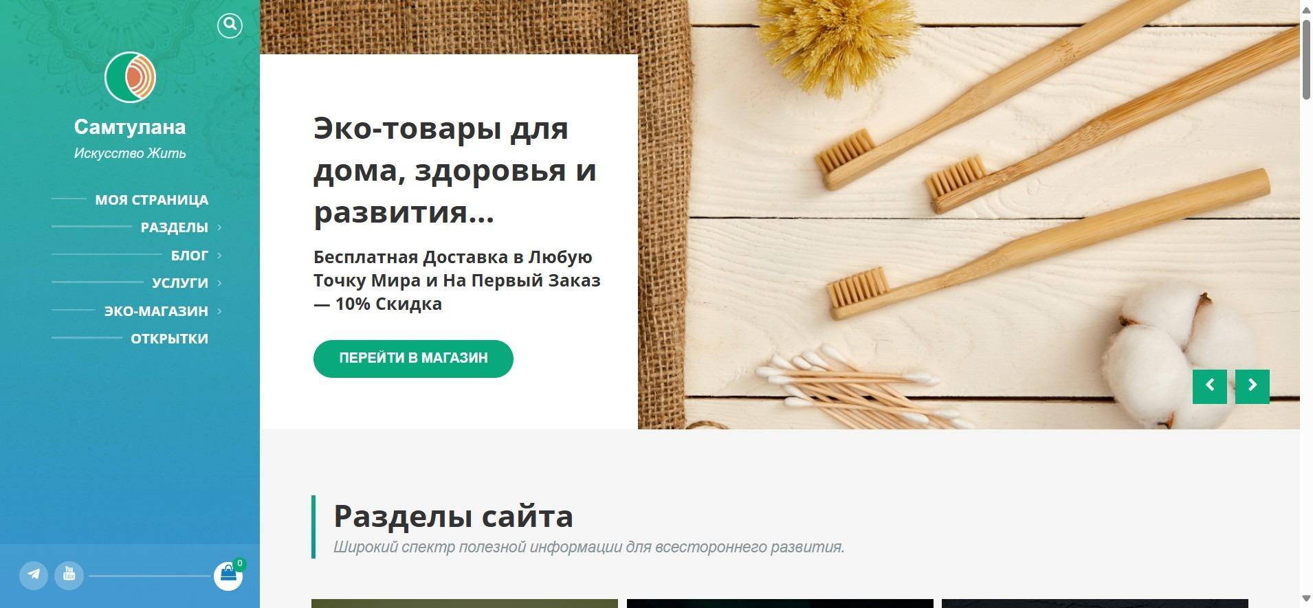Open the shopping cart bag icon

pyautogui.click(x=228, y=576)
